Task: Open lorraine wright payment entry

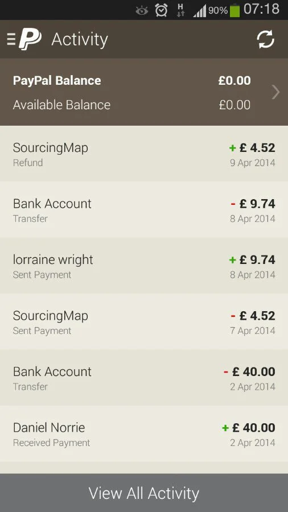Action: click(144, 266)
